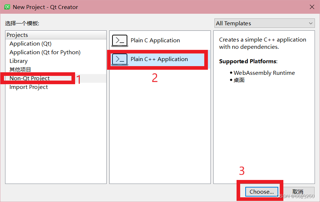Image resolution: width=320 pixels, height=202 pixels.
Task: Select Plain C++ Application template label
Action: [x=159, y=59]
